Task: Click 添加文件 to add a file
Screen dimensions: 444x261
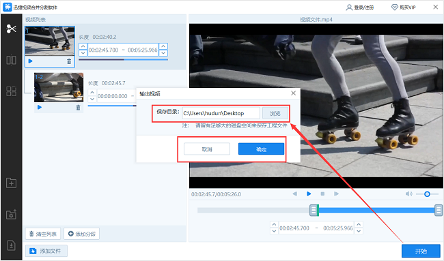Action: [46, 251]
